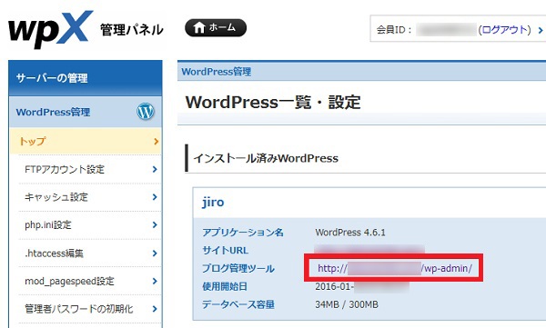Click chevron beside .htaccess編集
The height and width of the screenshot is (328, 546).
coord(155,253)
